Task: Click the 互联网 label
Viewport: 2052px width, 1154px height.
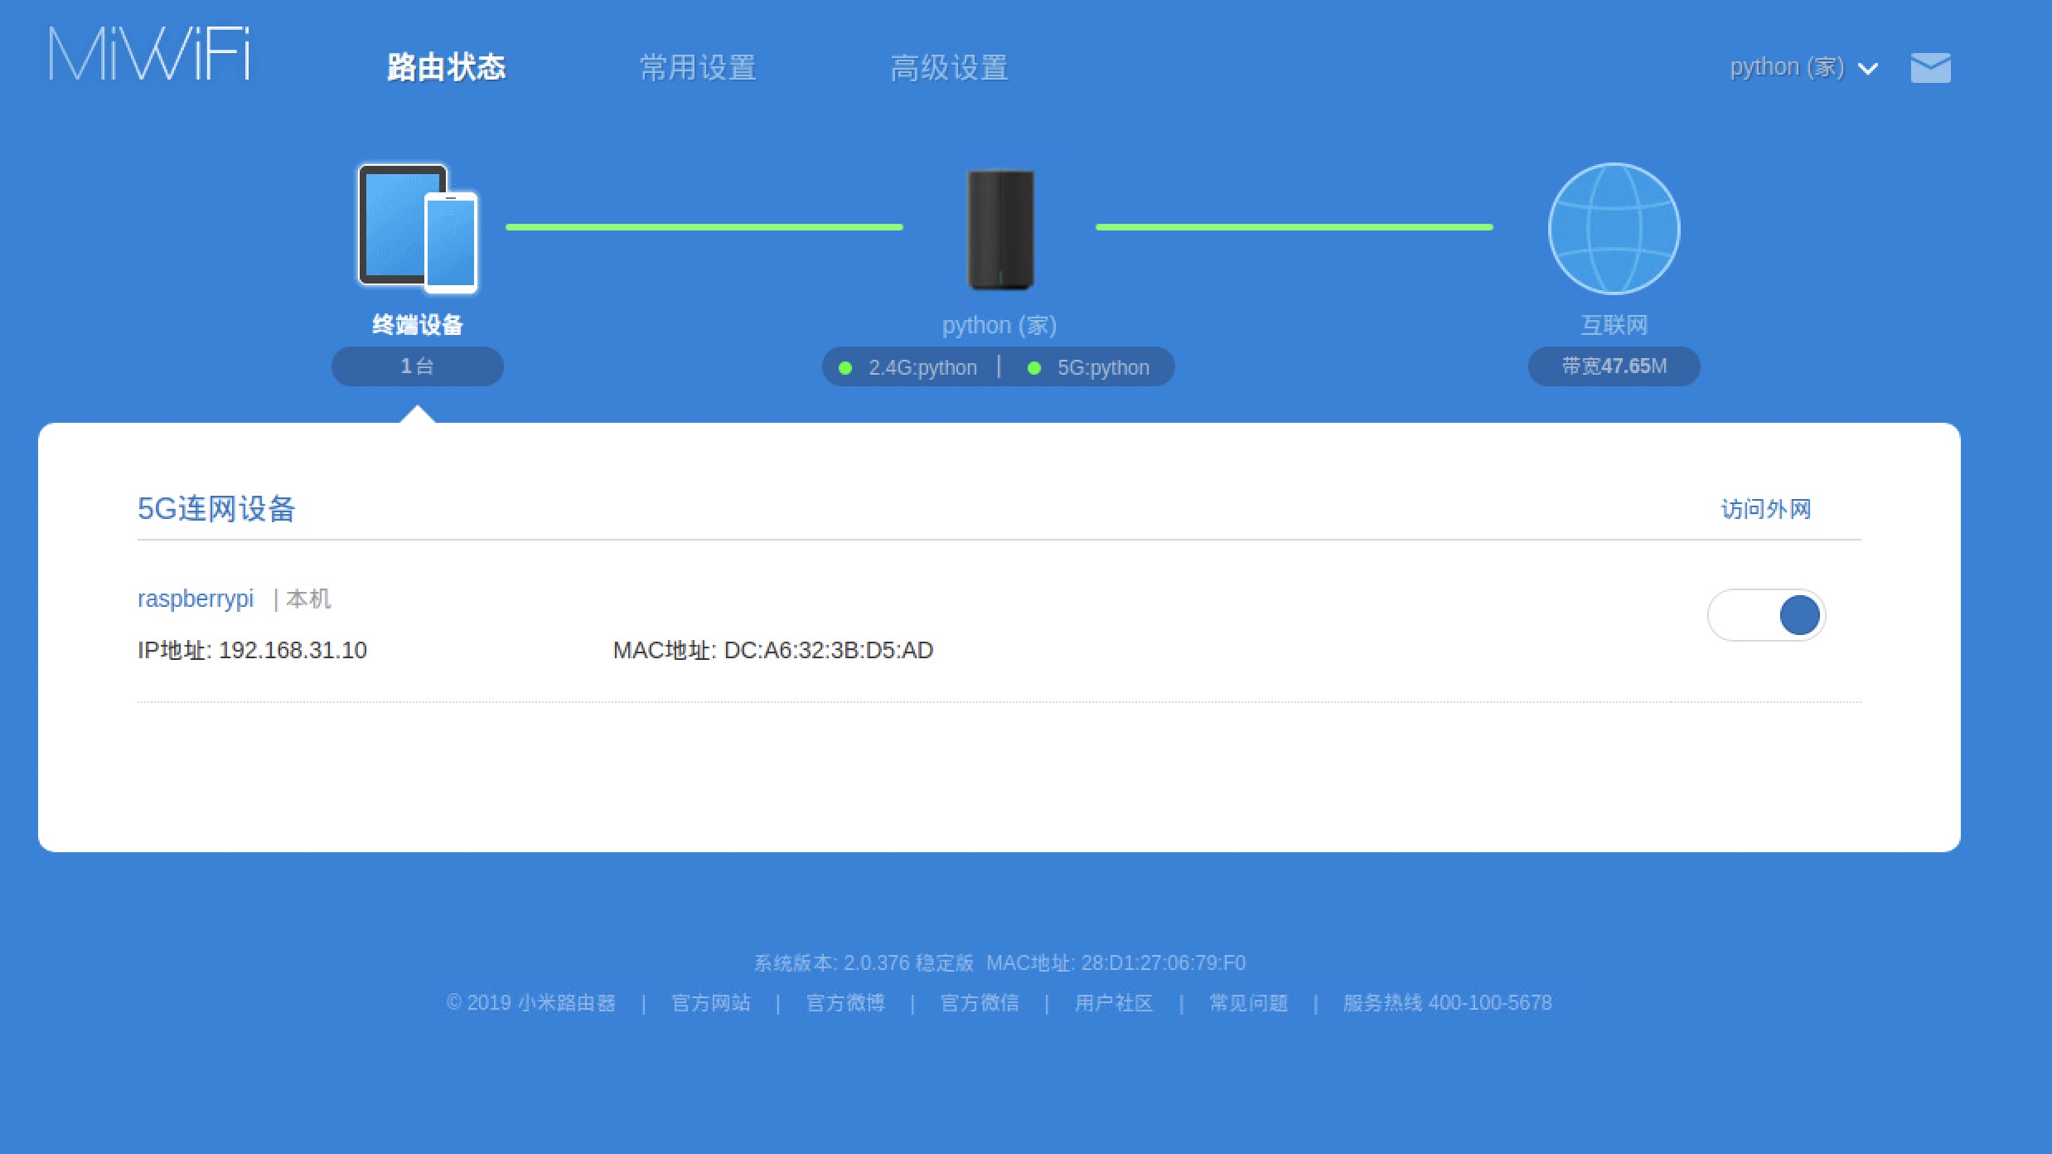Action: coord(1614,325)
